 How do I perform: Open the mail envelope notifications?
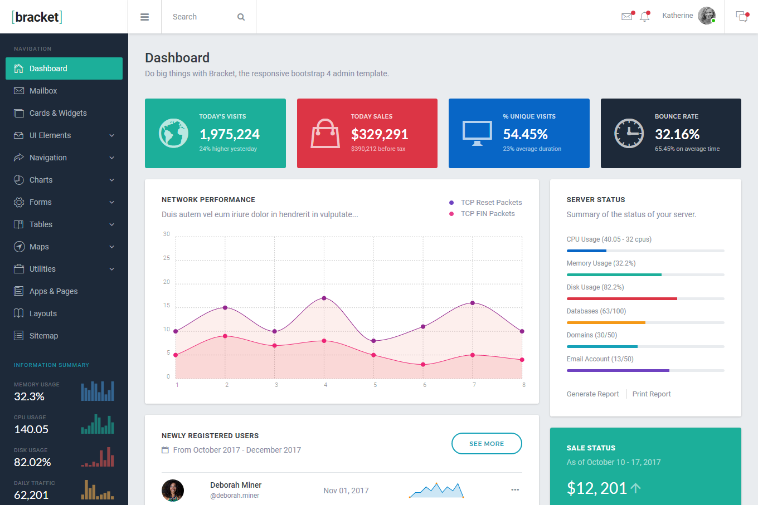click(x=627, y=17)
